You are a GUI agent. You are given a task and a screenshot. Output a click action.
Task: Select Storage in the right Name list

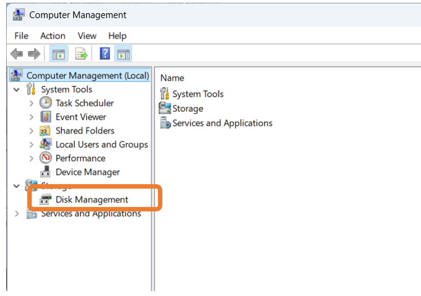(x=187, y=108)
